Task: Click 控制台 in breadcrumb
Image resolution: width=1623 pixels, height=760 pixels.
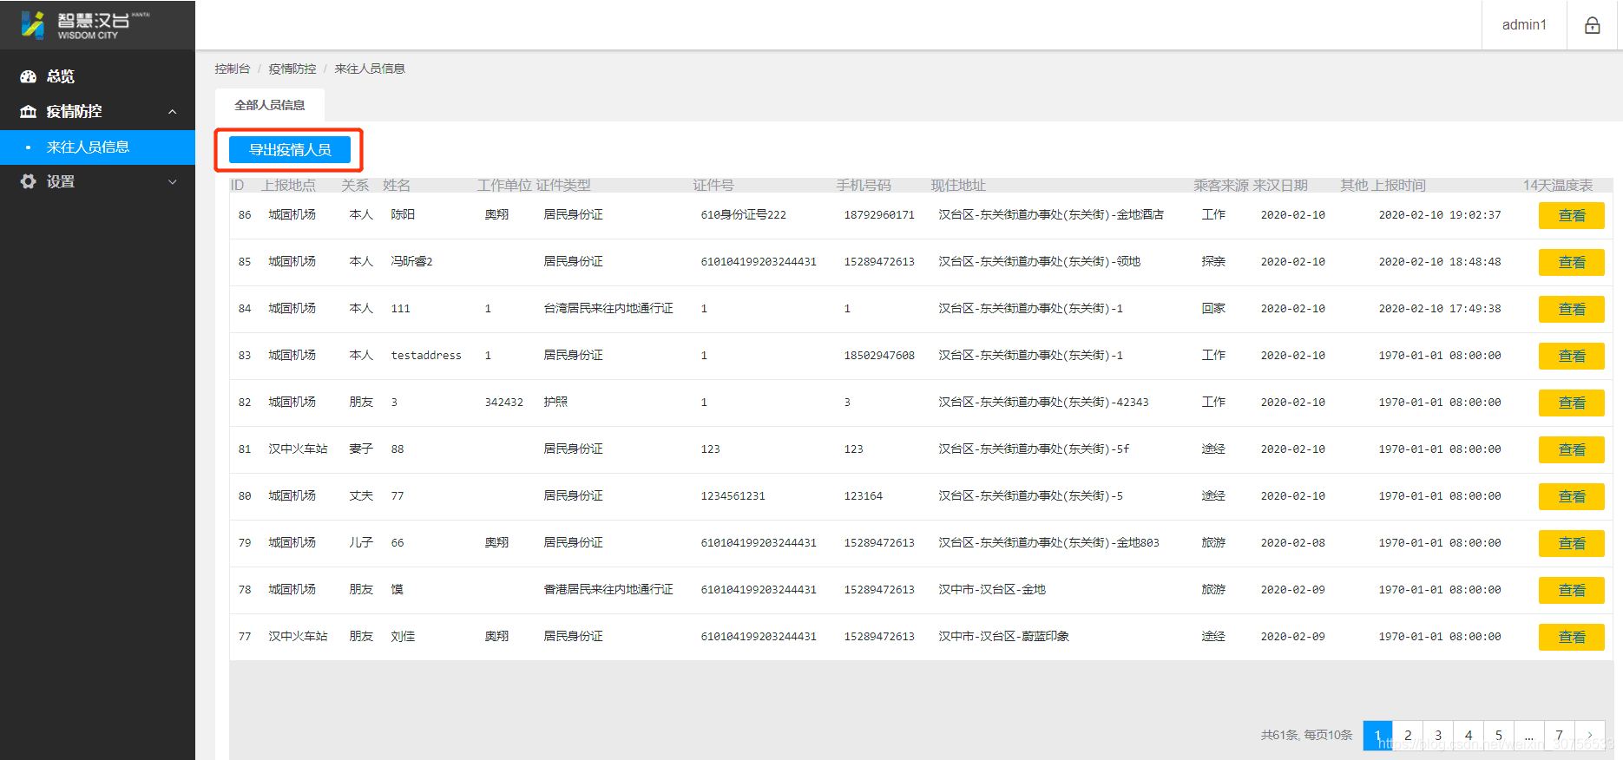Action: (233, 69)
